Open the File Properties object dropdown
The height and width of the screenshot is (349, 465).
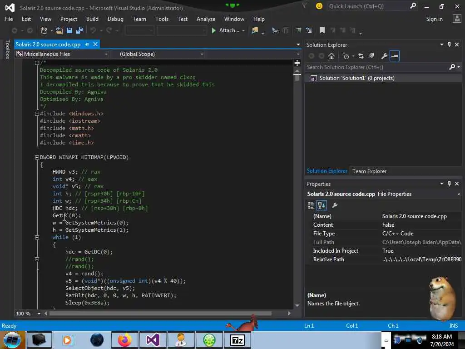click(459, 194)
